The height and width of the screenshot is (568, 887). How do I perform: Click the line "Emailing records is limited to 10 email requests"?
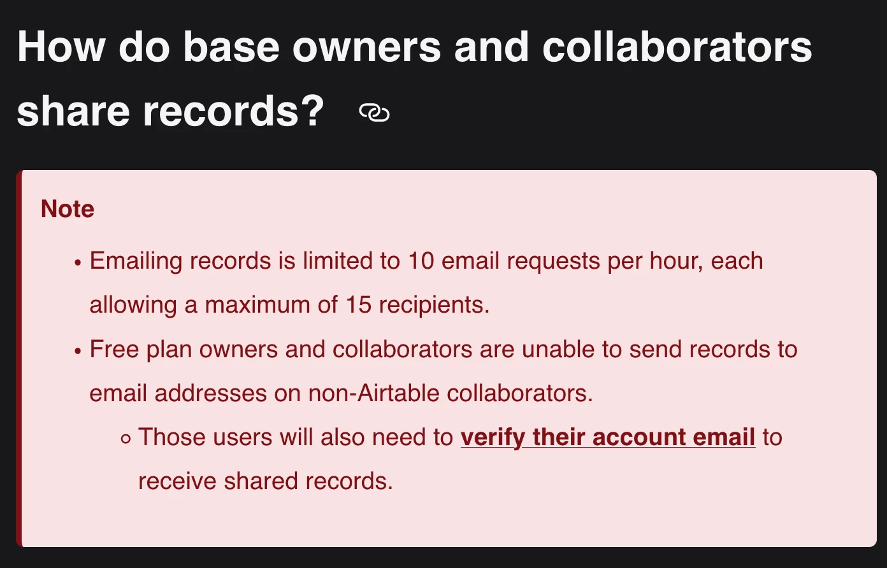point(426,261)
